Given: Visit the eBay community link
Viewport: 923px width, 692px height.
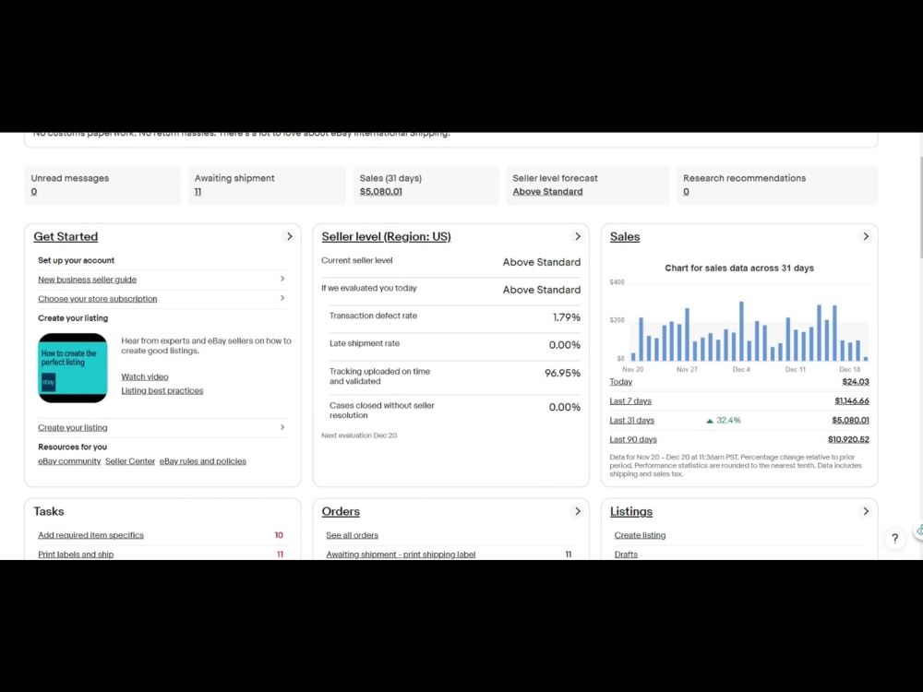Looking at the screenshot, I should coord(69,461).
